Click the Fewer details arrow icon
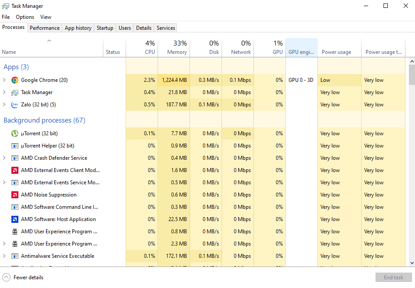 click(x=6, y=277)
